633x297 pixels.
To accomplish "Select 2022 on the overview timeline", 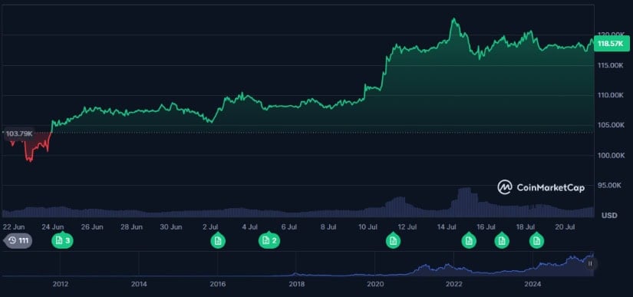I will (x=453, y=284).
